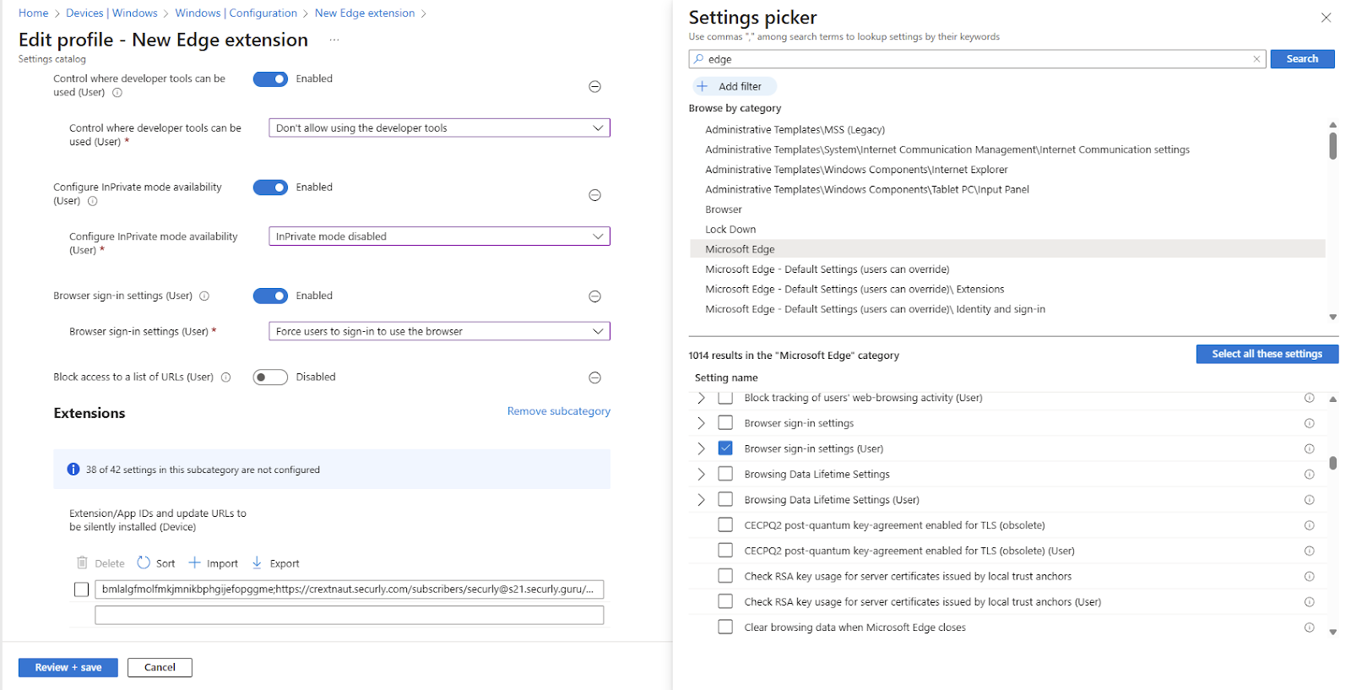Click the empty extension ID input row
Viewport: 1351px width, 690px height.
point(349,615)
